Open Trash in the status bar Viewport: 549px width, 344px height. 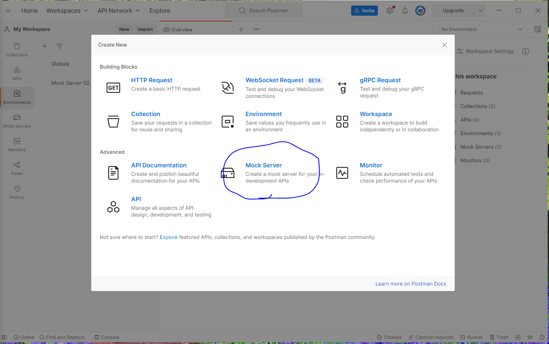(x=499, y=337)
